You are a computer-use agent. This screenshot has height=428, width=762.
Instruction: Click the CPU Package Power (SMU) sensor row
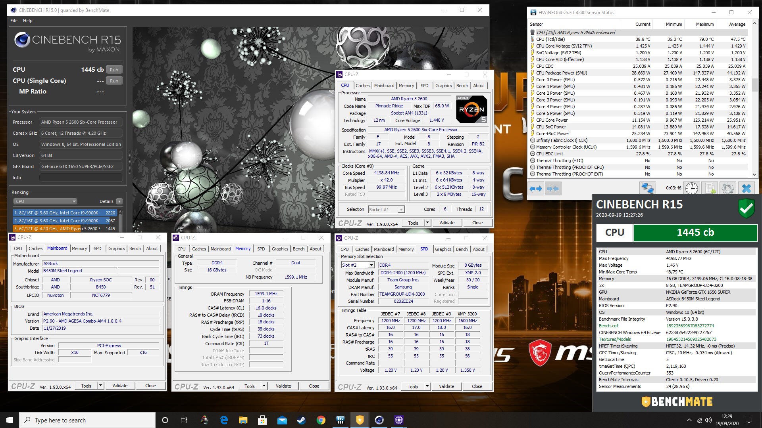coord(639,73)
